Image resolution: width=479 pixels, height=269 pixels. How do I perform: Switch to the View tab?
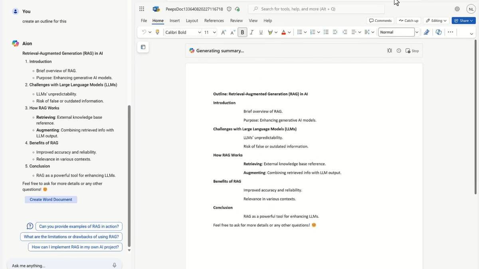[253, 21]
